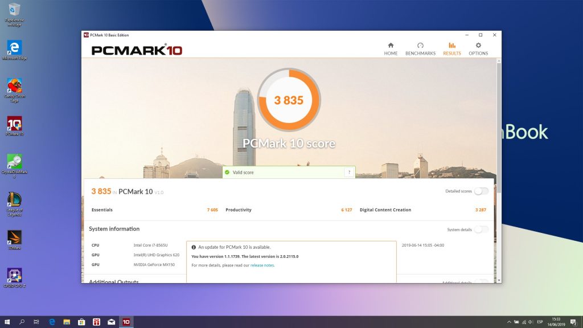This screenshot has width=583, height=328.
Task: Open the Candy Crush Saga desktop icon
Action: click(x=14, y=89)
